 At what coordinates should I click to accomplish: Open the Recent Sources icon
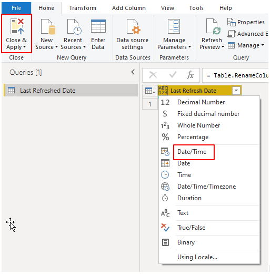point(74,27)
